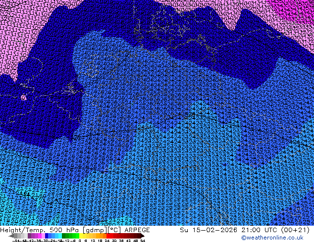Click the "[gdmp]" unit label
Viewport: 314px width, 242px height.
pos(94,230)
